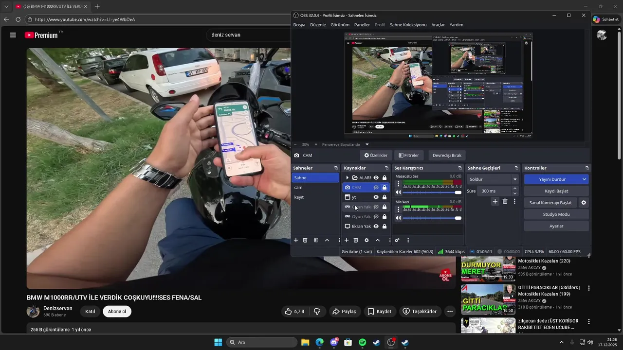Open File Explorer from the taskbar
Image resolution: width=623 pixels, height=350 pixels.
point(305,342)
